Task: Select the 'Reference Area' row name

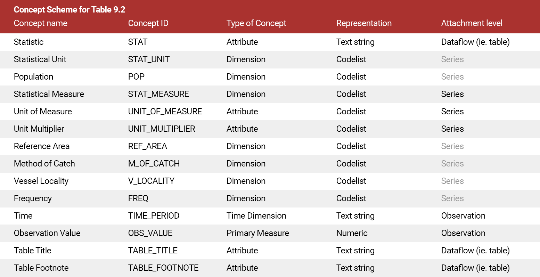Action: (42, 146)
